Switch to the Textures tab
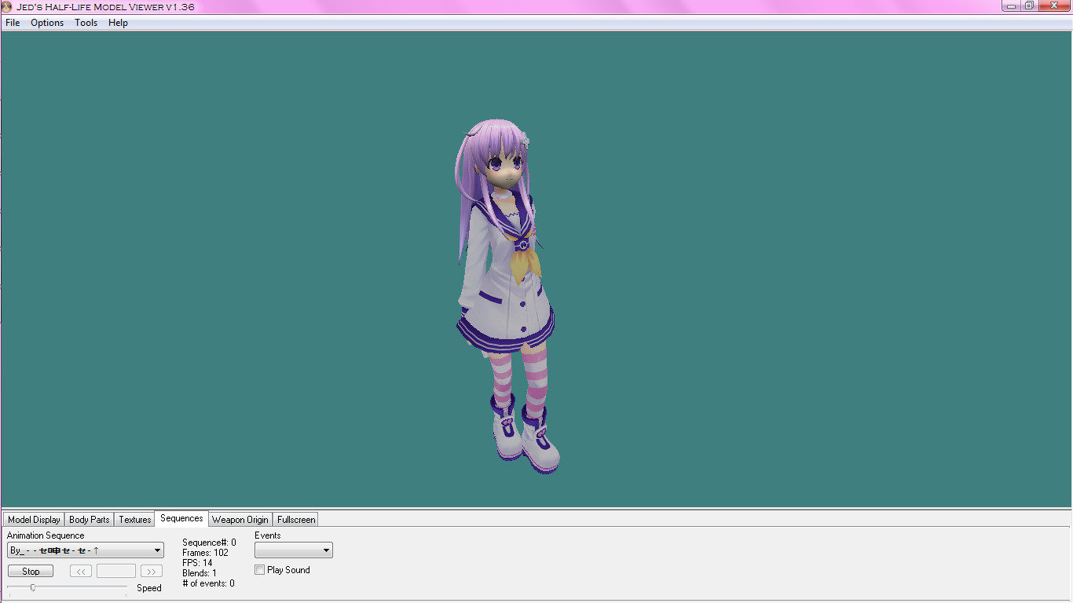 tap(134, 519)
